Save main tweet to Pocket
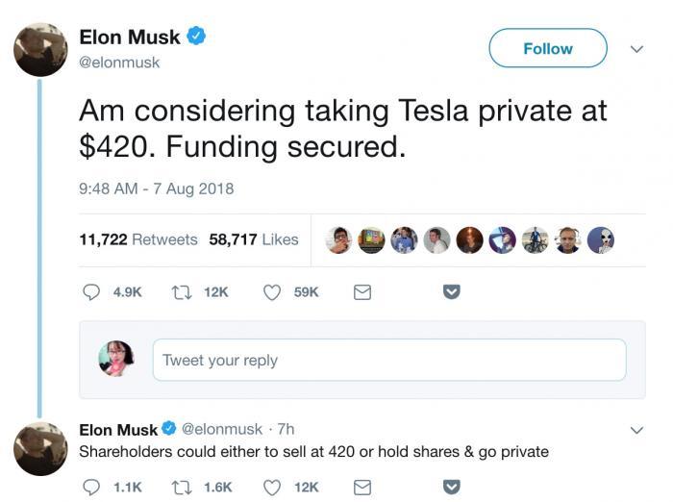Screen dimensions: 673x502 point(452,291)
